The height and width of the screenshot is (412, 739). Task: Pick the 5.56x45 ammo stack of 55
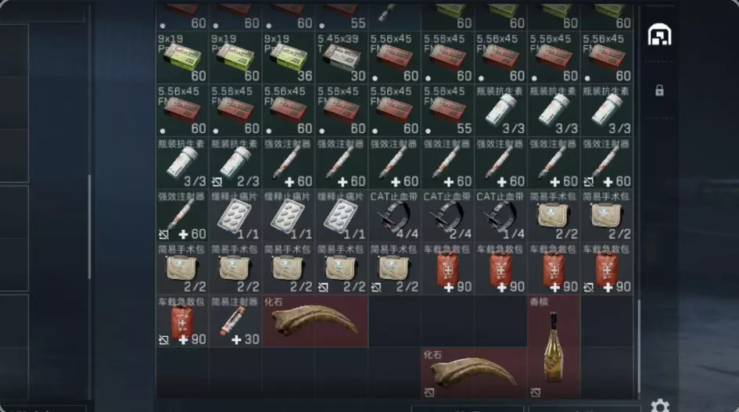point(448,111)
